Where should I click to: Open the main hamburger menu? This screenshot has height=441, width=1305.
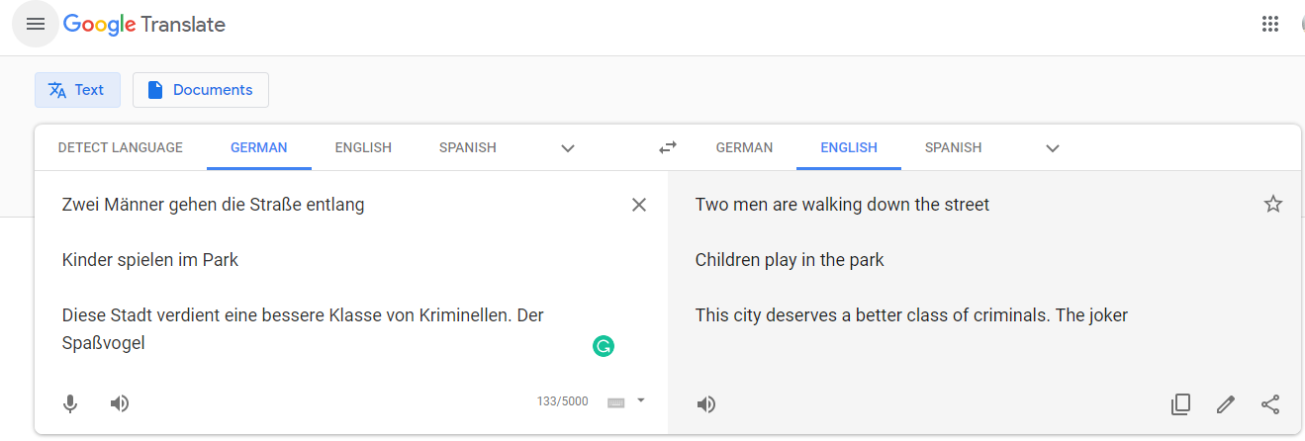(36, 25)
